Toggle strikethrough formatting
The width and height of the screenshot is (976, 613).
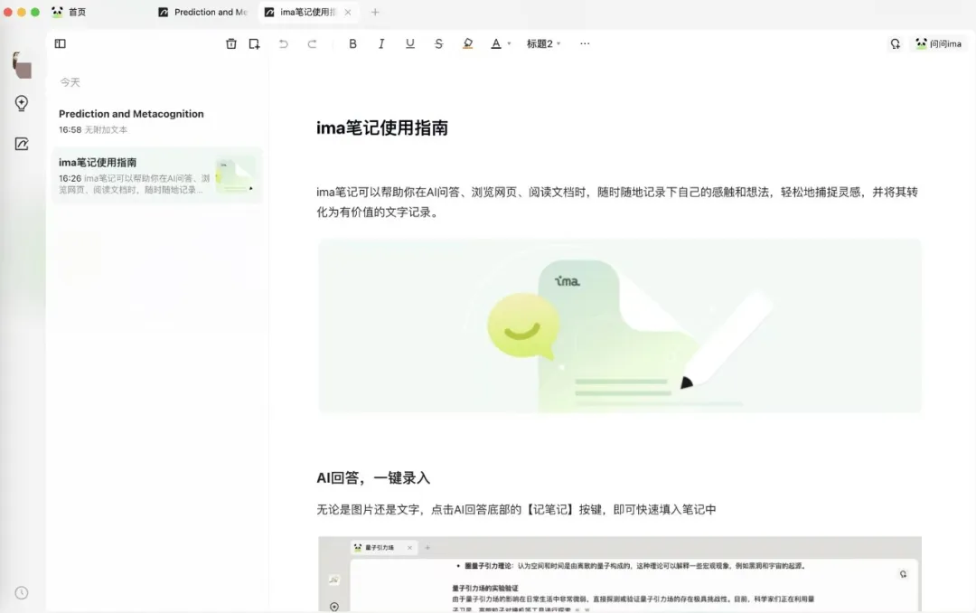(439, 43)
